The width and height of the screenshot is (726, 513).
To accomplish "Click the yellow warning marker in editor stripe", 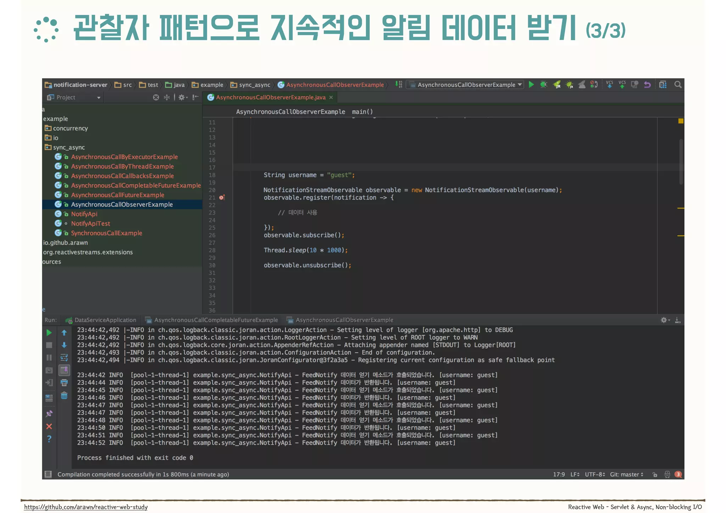I will (681, 121).
